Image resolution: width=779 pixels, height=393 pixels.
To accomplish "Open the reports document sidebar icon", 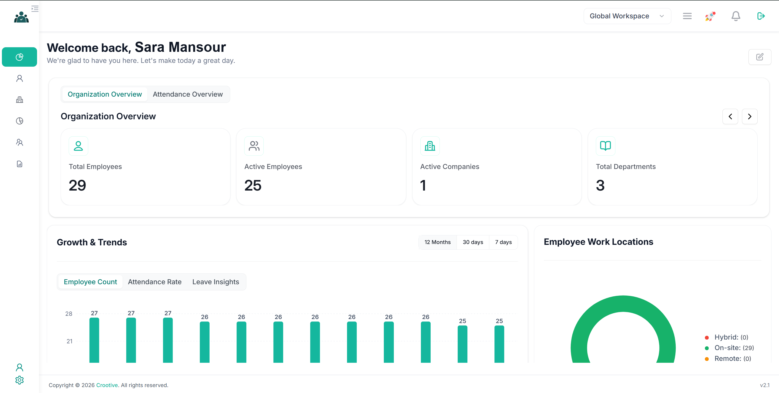I will click(19, 164).
